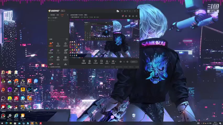Viewport: 223px width, 125px height.
Task: Click the padlock icon in room header
Action: tap(126, 16)
